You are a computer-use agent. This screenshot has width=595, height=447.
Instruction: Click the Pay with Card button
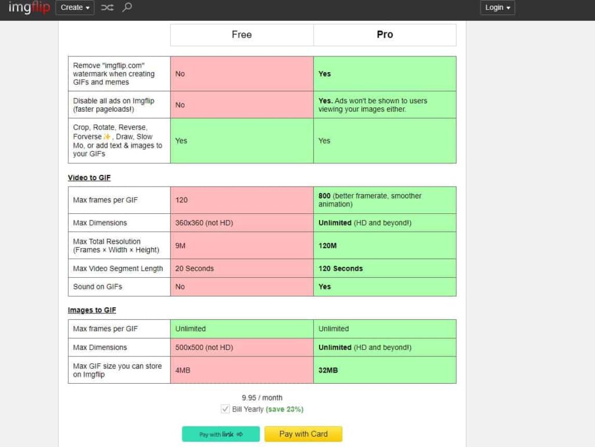[x=303, y=434]
